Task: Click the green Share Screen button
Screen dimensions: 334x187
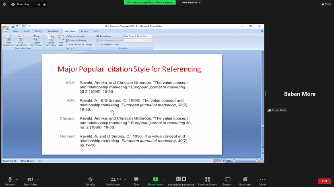Action: 155,179
